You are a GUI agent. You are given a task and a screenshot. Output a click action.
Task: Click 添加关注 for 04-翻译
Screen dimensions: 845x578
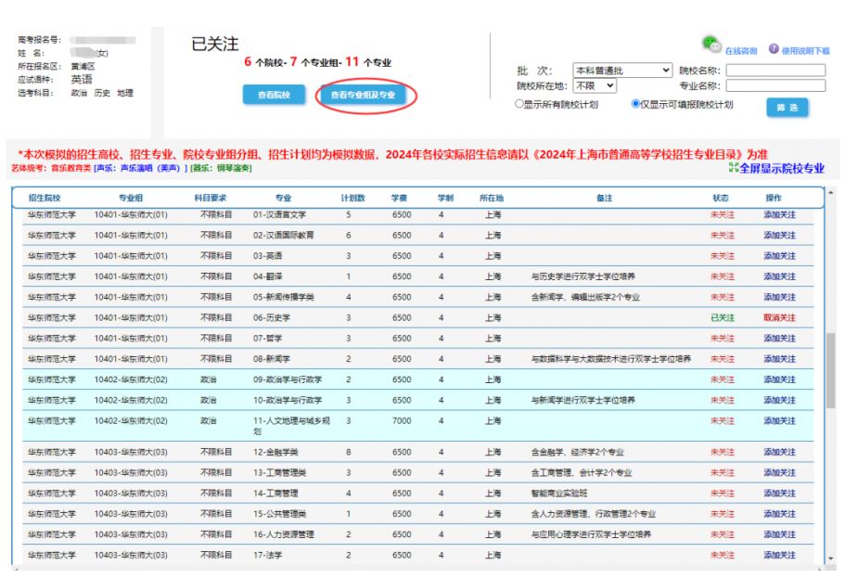pyautogui.click(x=779, y=276)
